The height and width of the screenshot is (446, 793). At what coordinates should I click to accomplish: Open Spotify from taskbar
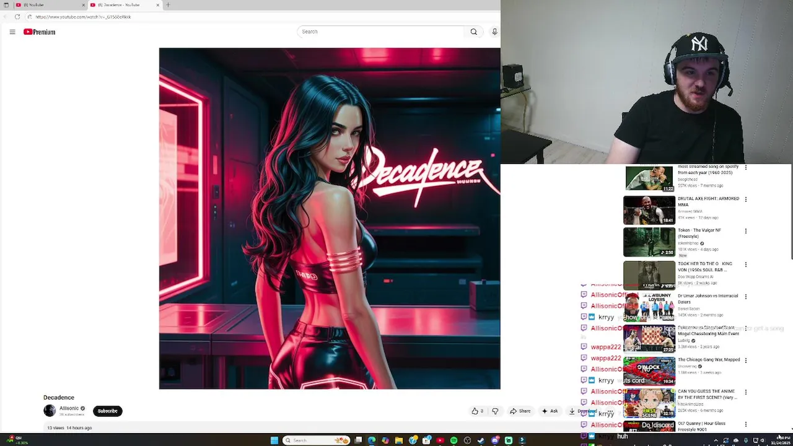[x=454, y=440]
